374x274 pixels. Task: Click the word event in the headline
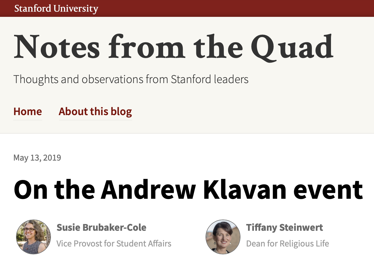pyautogui.click(x=328, y=190)
